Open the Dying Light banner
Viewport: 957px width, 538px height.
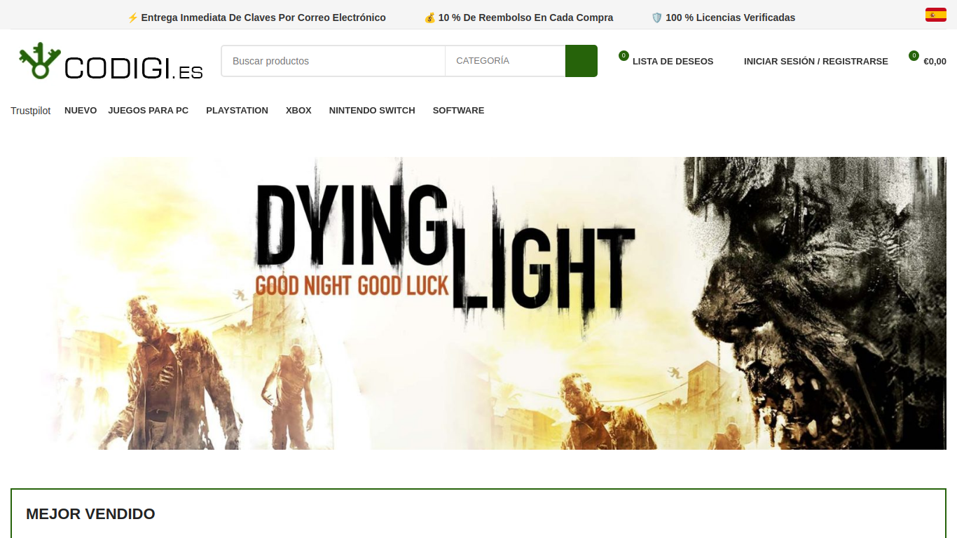click(478, 303)
